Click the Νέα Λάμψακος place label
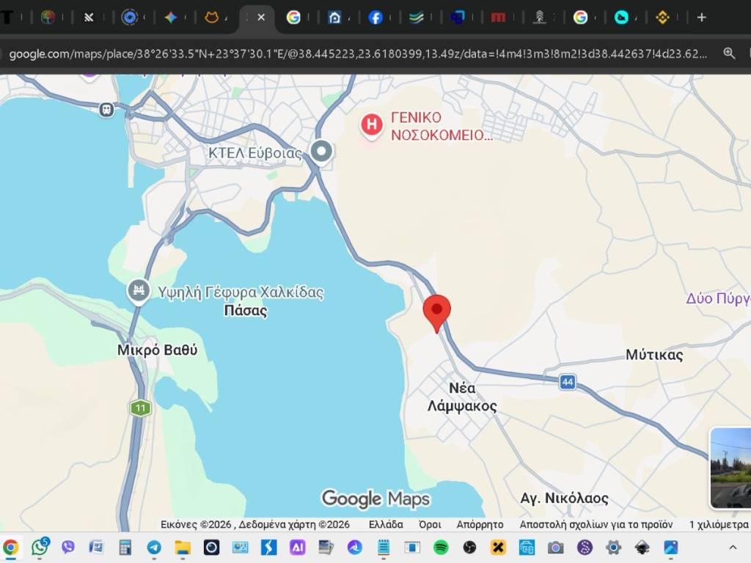Screen dimensions: 751x563 (x=462, y=397)
